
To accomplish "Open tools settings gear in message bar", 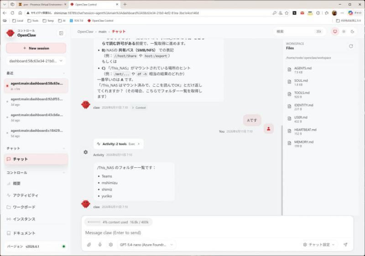I will tap(111, 245).
